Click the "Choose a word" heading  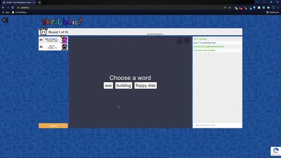130,78
